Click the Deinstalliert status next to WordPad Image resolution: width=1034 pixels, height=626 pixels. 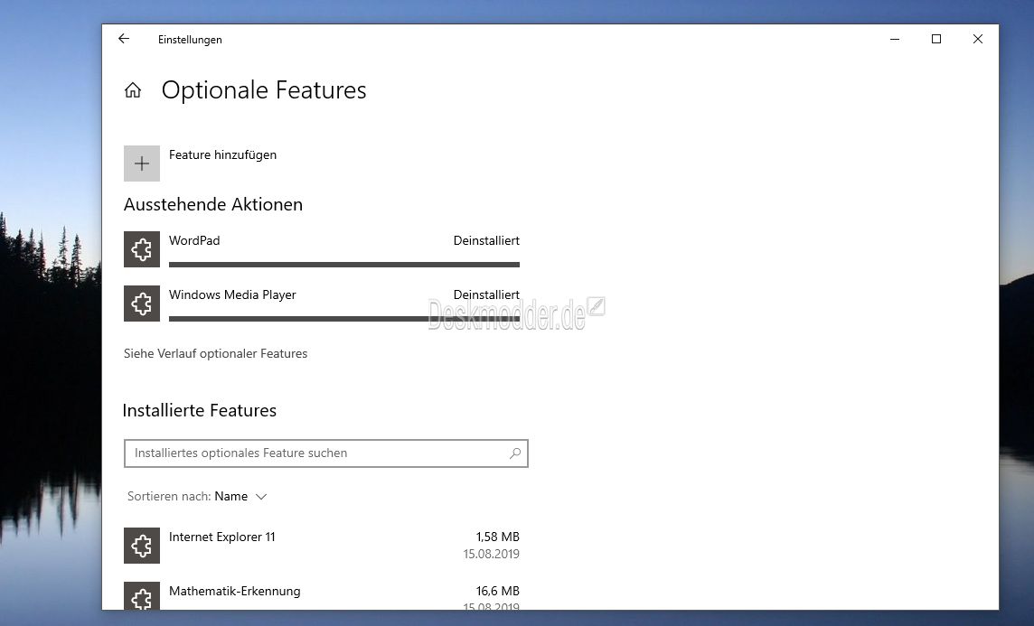[486, 240]
